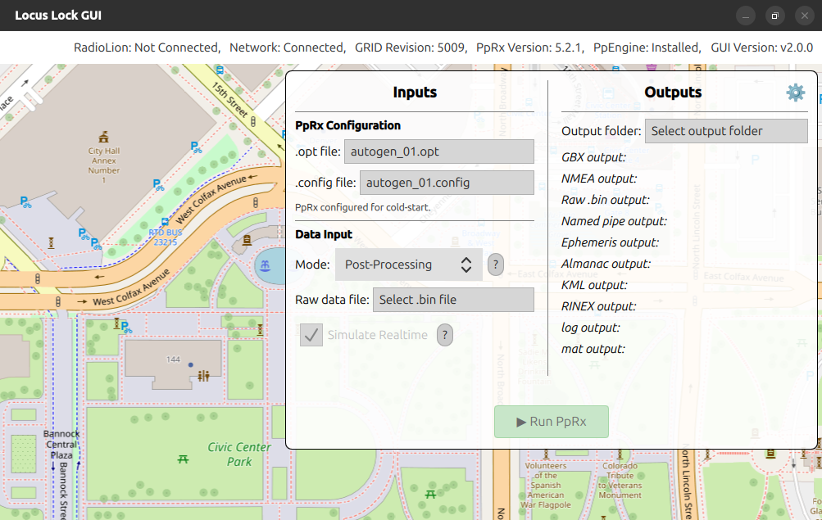Screen dimensions: 822x520
Task: Click the "RINEX output:" label
Action: [x=599, y=306]
